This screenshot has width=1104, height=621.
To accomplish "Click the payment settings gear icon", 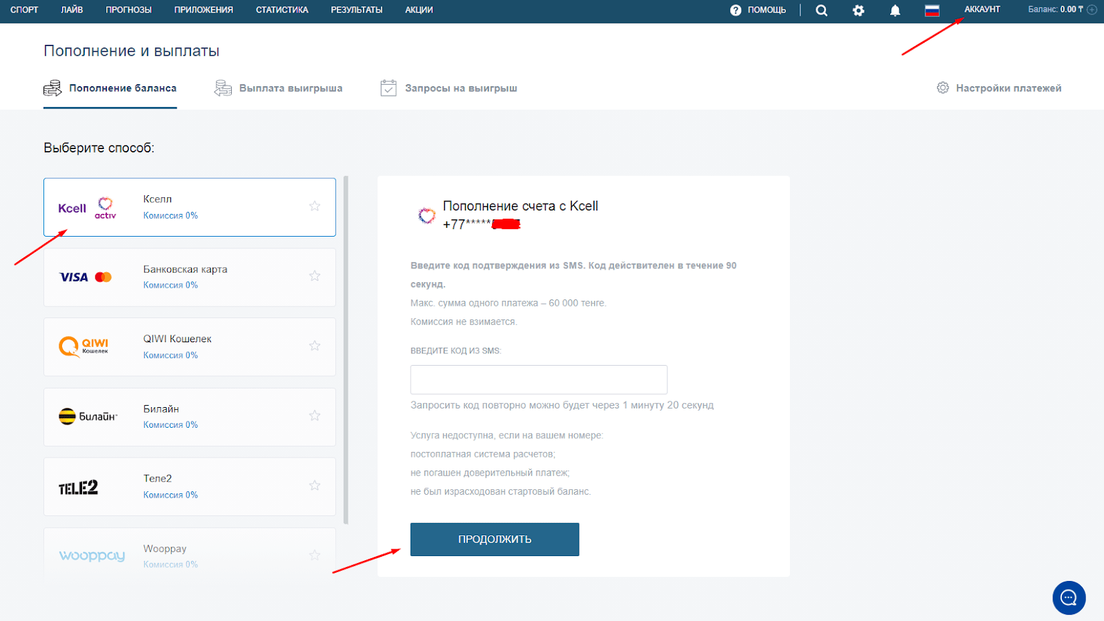I will point(943,88).
